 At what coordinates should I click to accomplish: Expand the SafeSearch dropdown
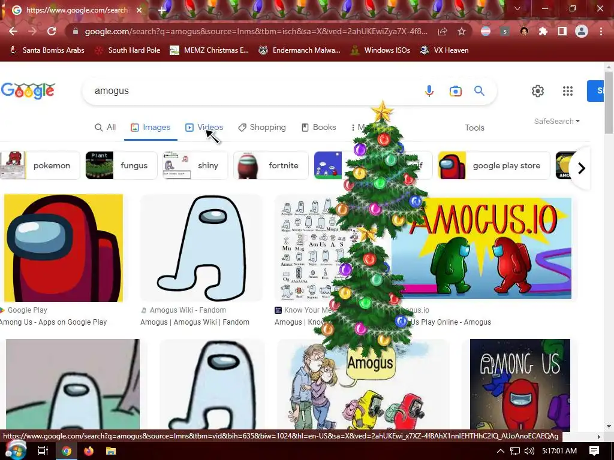pos(557,121)
